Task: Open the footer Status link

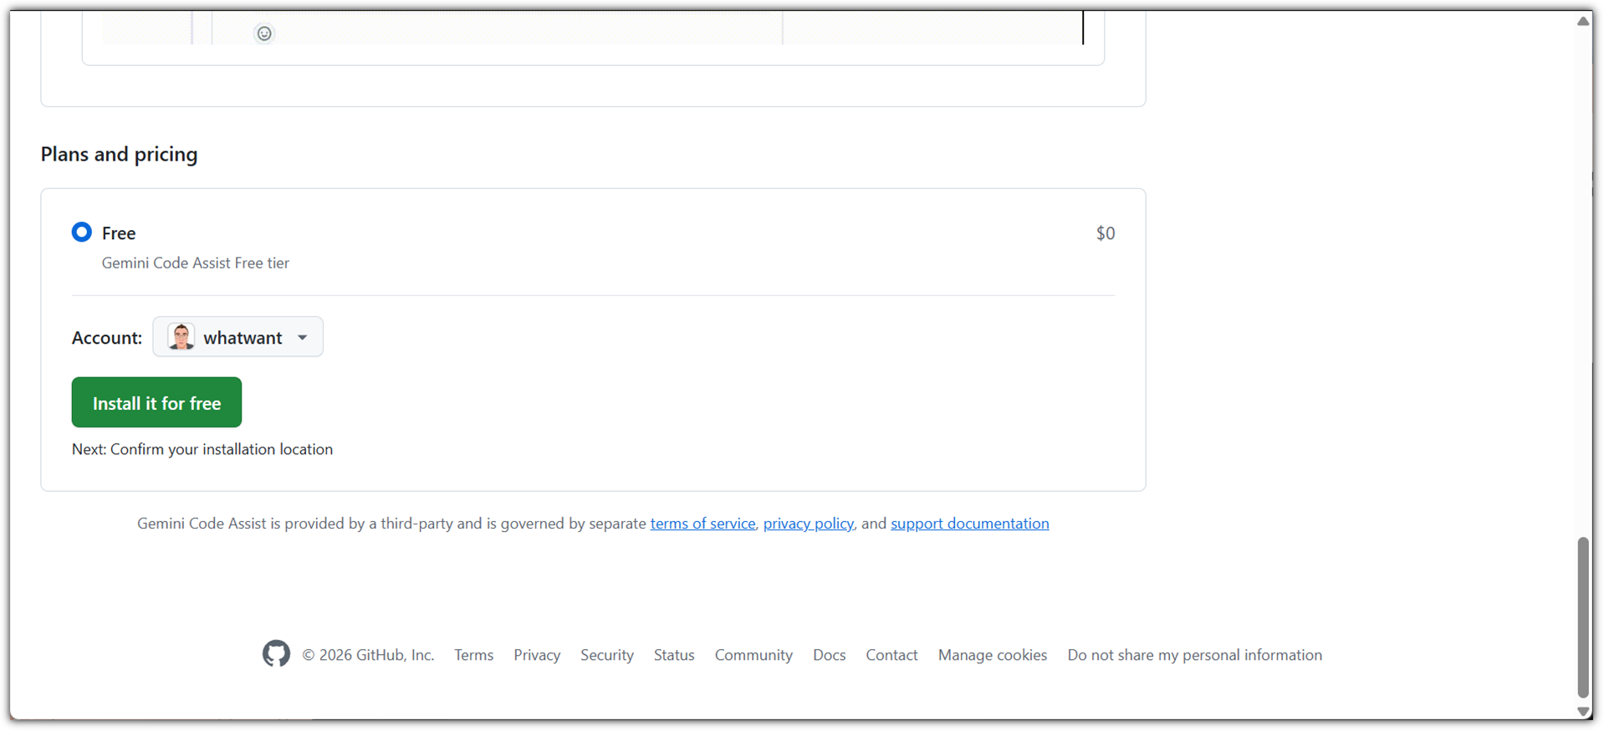Action: tap(674, 655)
